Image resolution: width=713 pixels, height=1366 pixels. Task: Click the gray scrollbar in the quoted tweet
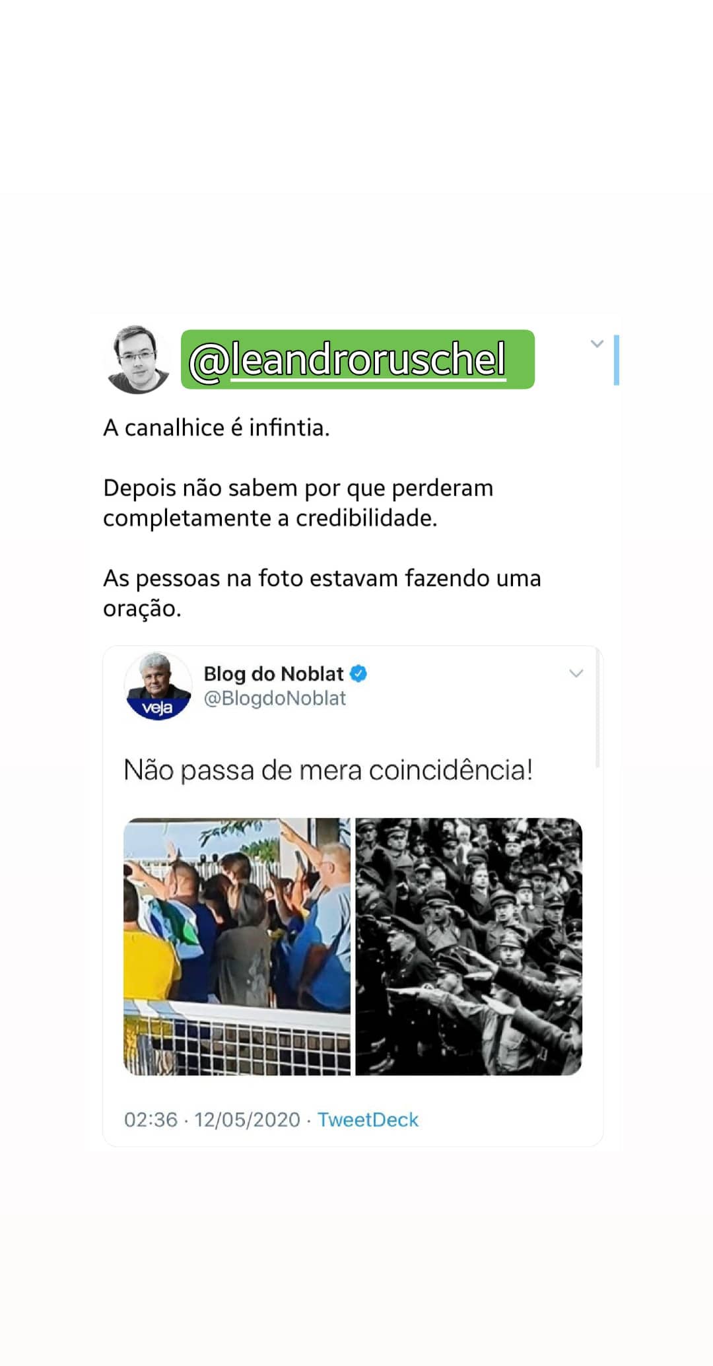(x=598, y=708)
